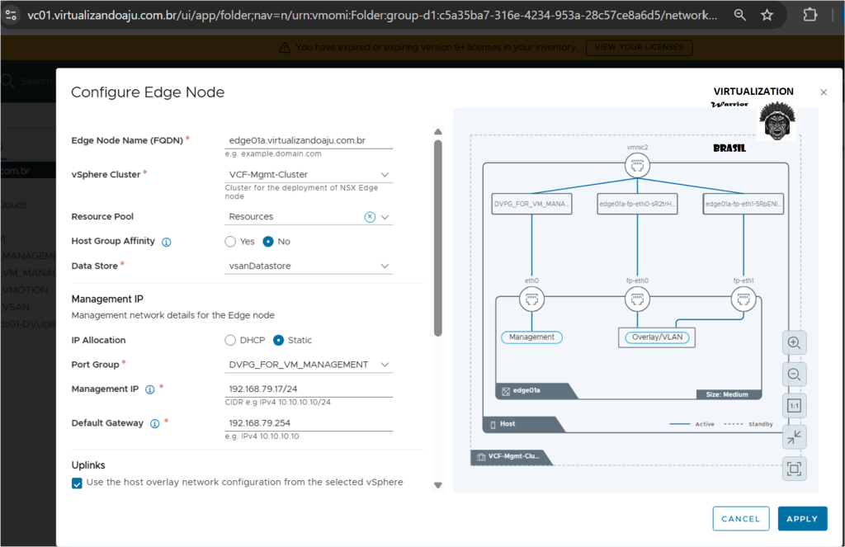Open the Data Store dropdown

tap(385, 266)
